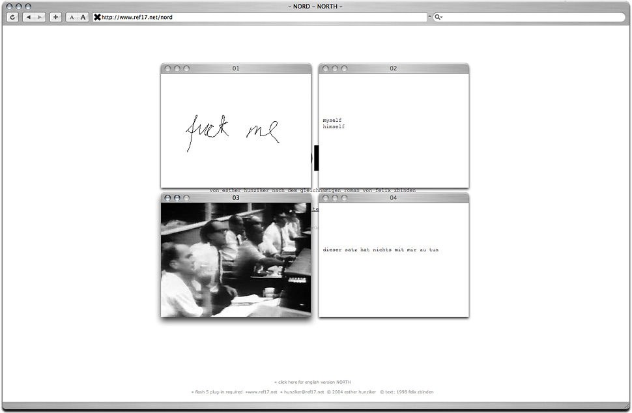Viewport: 632px width, 413px height.
Task: Click the URL address field
Action: pos(261,17)
